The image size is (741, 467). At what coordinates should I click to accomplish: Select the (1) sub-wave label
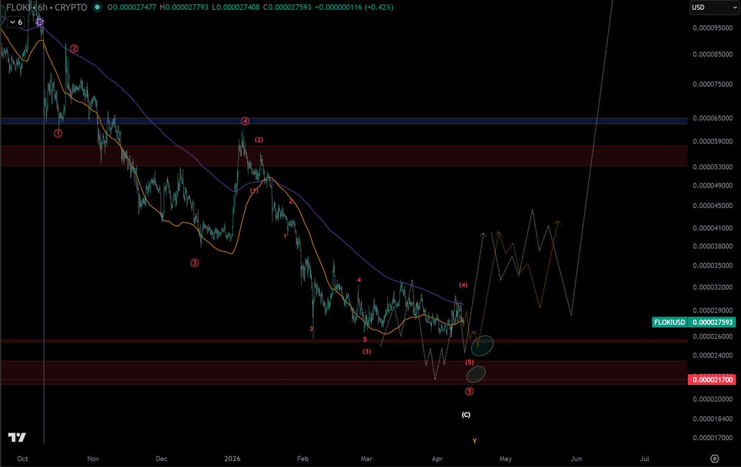[x=254, y=191]
